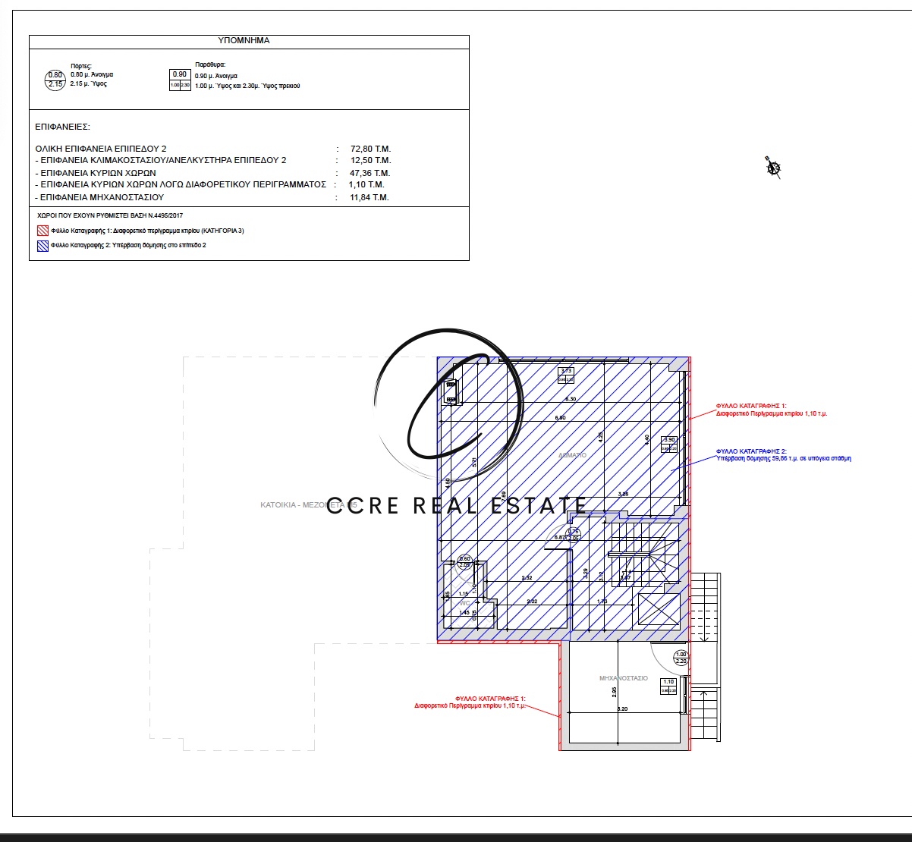Select the Υπέρβαση δόμησης 59,86 τ.μ. note
The width and height of the screenshot is (912, 842).
tap(784, 458)
